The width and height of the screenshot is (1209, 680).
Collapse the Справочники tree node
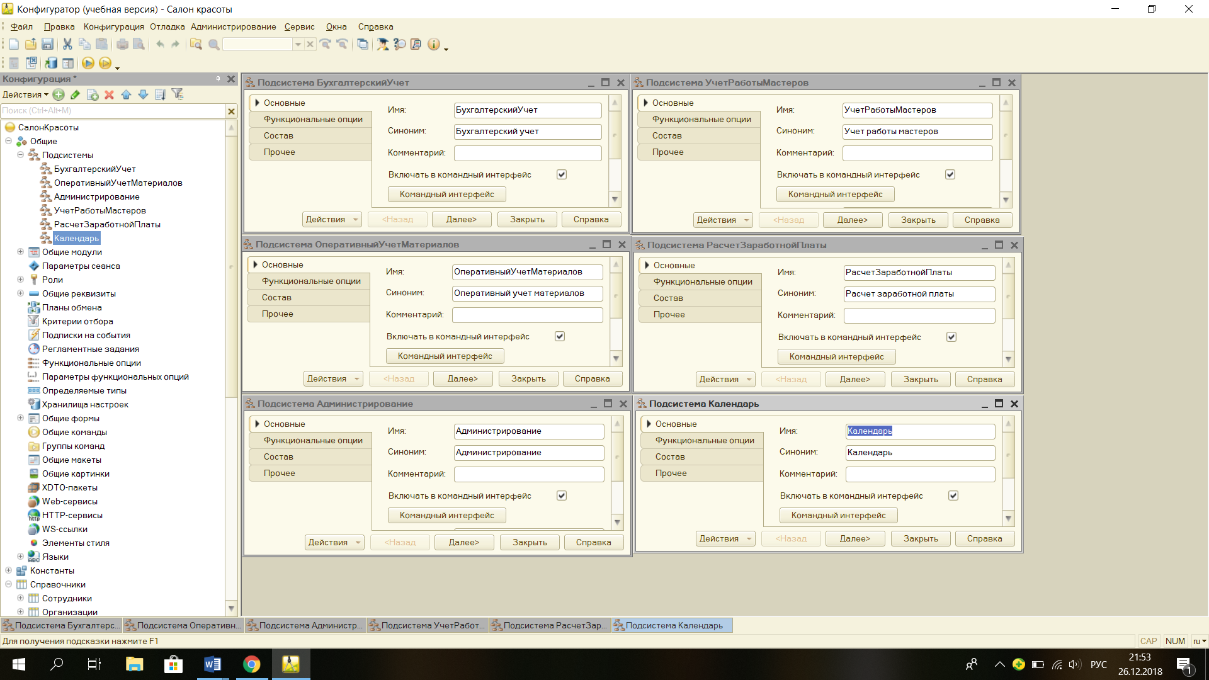(8, 584)
